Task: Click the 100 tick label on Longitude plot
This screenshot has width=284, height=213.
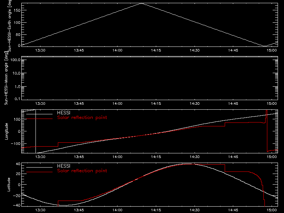Action: pos(17,119)
